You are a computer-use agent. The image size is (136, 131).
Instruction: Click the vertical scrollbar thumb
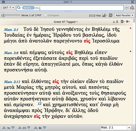point(134,21)
